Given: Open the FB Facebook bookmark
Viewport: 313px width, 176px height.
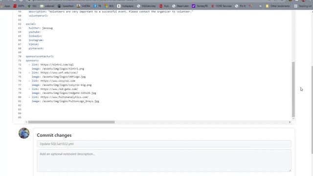Looking at the screenshot, I should tap(97, 6).
